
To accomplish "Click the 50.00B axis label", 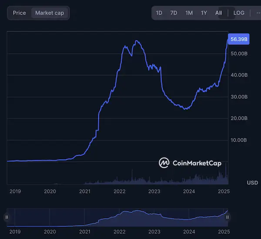I will coord(239,54).
